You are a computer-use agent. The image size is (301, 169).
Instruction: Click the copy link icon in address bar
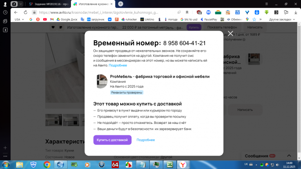click(179, 12)
